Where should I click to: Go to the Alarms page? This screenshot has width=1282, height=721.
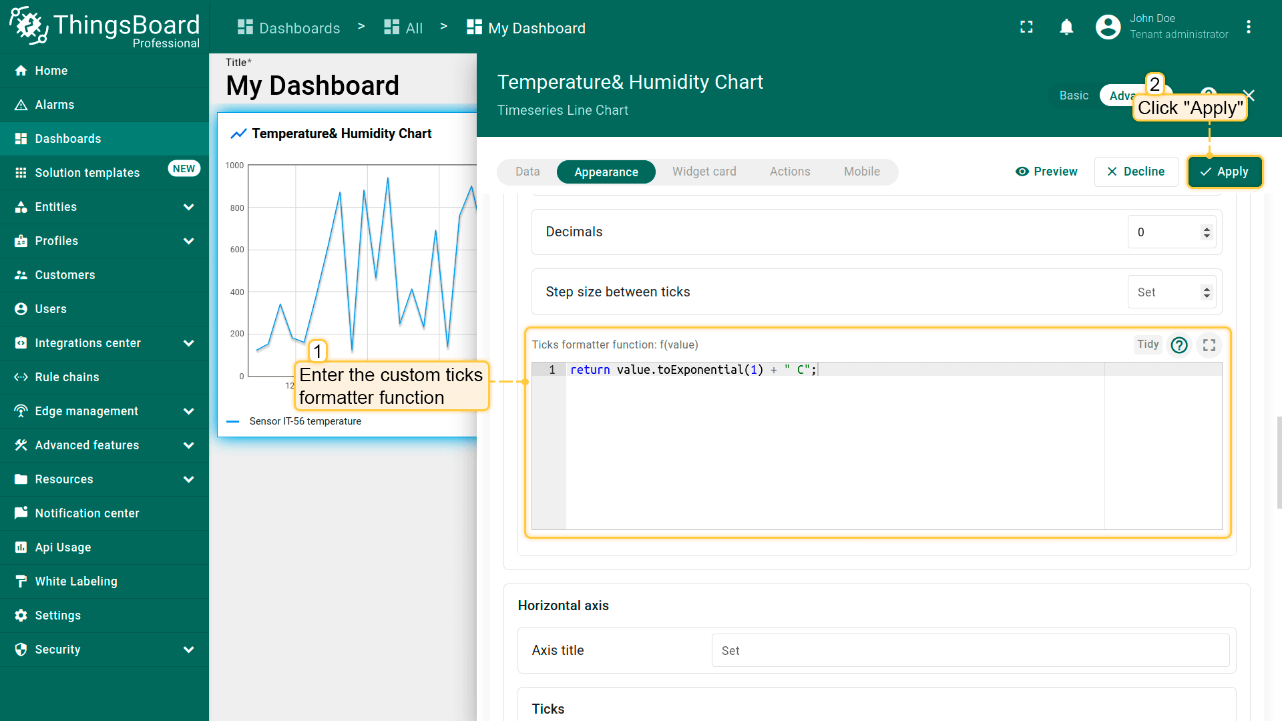[55, 105]
